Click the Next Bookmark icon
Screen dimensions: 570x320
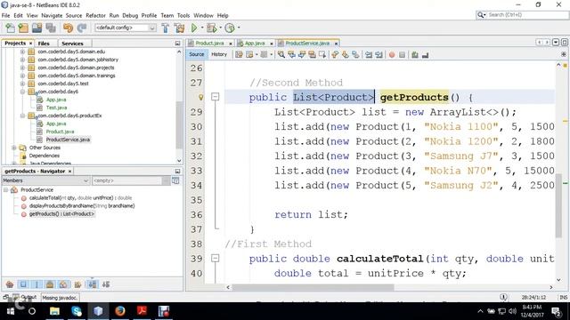click(x=345, y=54)
